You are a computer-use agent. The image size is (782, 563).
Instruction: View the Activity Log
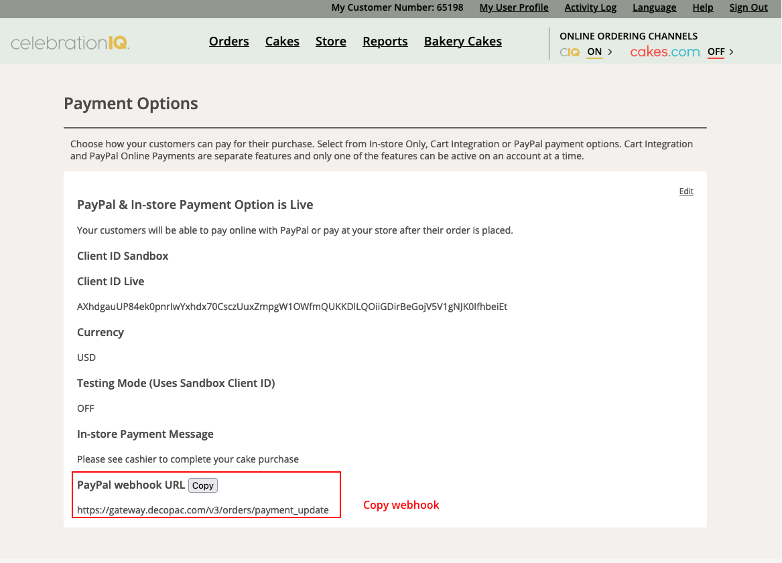click(590, 8)
